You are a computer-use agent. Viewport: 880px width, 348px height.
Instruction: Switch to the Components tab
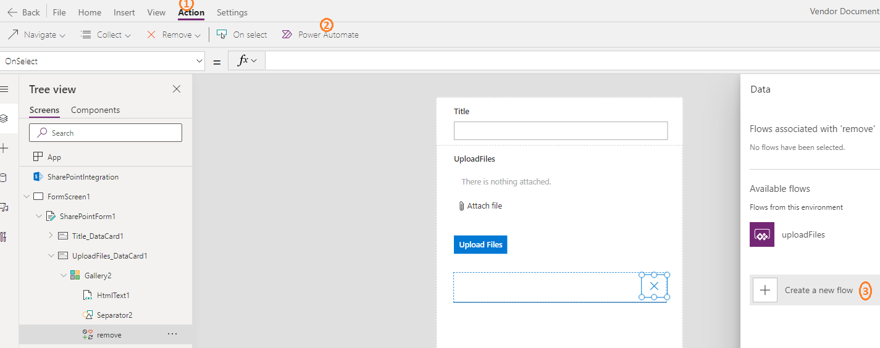tap(95, 110)
